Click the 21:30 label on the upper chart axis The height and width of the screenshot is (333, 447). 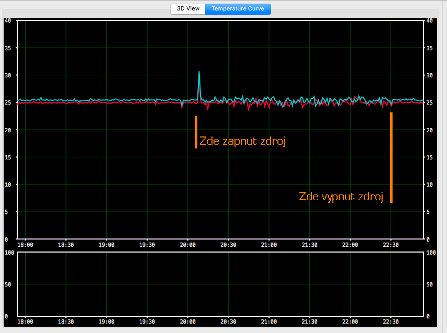[309, 245]
